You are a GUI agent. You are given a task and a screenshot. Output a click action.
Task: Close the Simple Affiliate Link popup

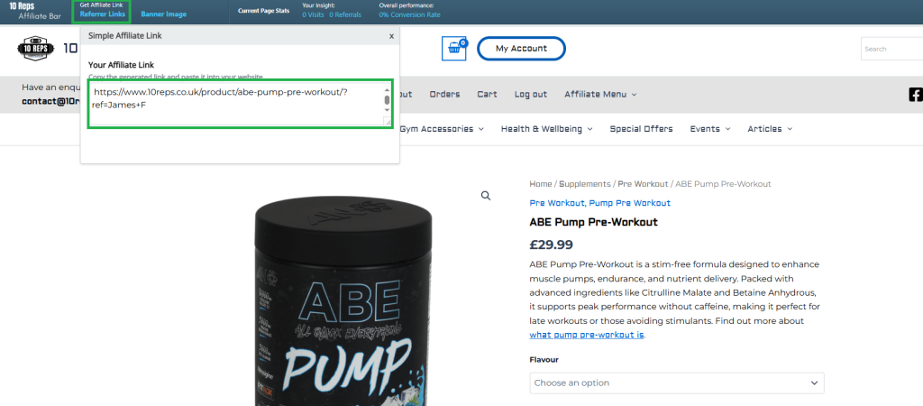tap(391, 36)
